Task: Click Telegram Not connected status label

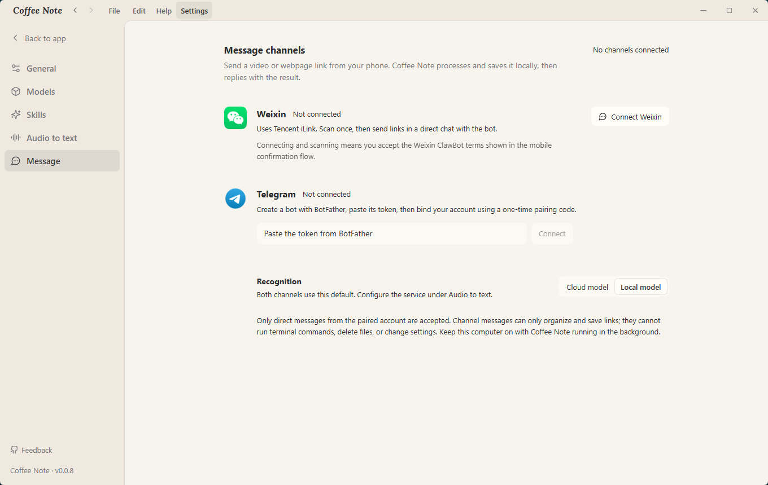Action: [x=326, y=194]
